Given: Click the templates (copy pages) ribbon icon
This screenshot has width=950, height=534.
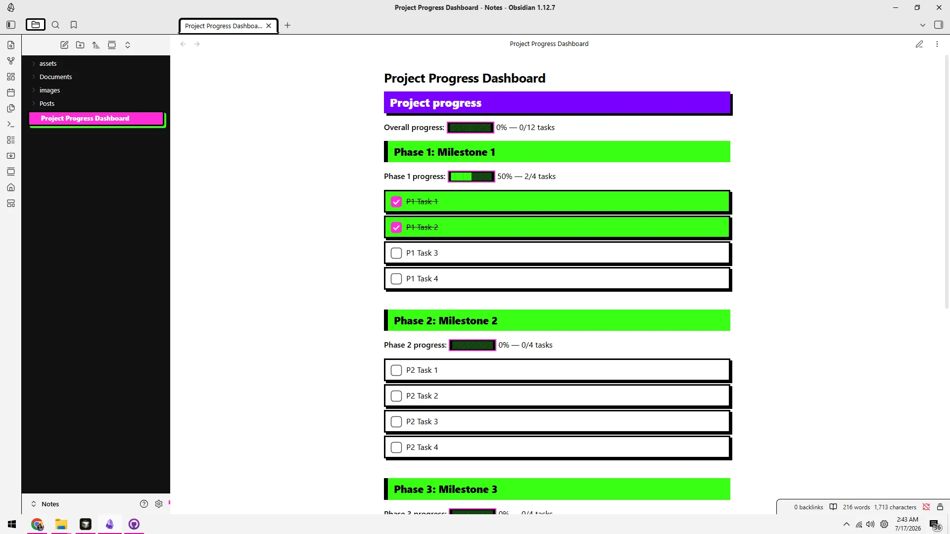Looking at the screenshot, I should coord(11,108).
